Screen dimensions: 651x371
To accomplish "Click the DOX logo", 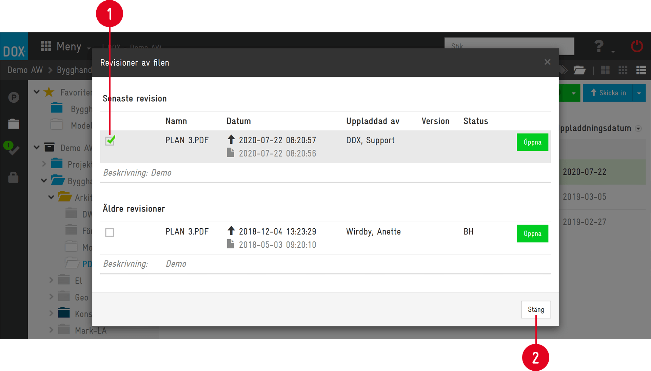I will coord(14,47).
